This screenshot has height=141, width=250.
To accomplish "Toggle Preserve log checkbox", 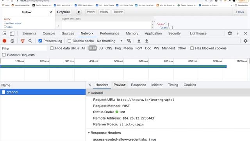I will (x=40, y=41).
